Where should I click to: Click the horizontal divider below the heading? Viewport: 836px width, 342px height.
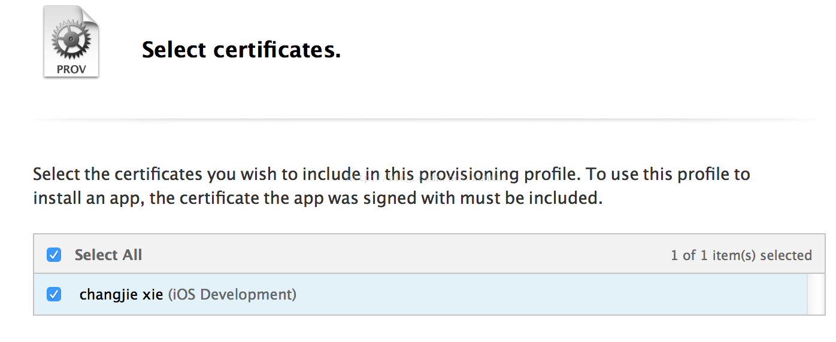tap(429, 120)
